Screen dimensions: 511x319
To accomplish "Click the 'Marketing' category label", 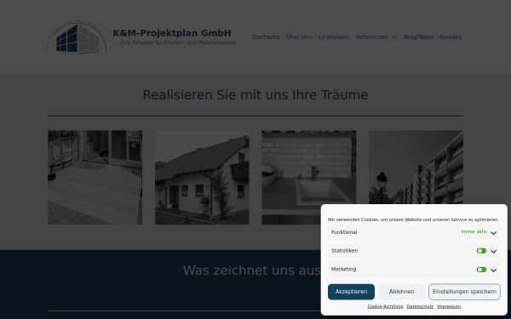I will click(x=343, y=269).
